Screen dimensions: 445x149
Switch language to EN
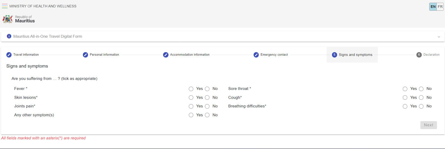(433, 7)
